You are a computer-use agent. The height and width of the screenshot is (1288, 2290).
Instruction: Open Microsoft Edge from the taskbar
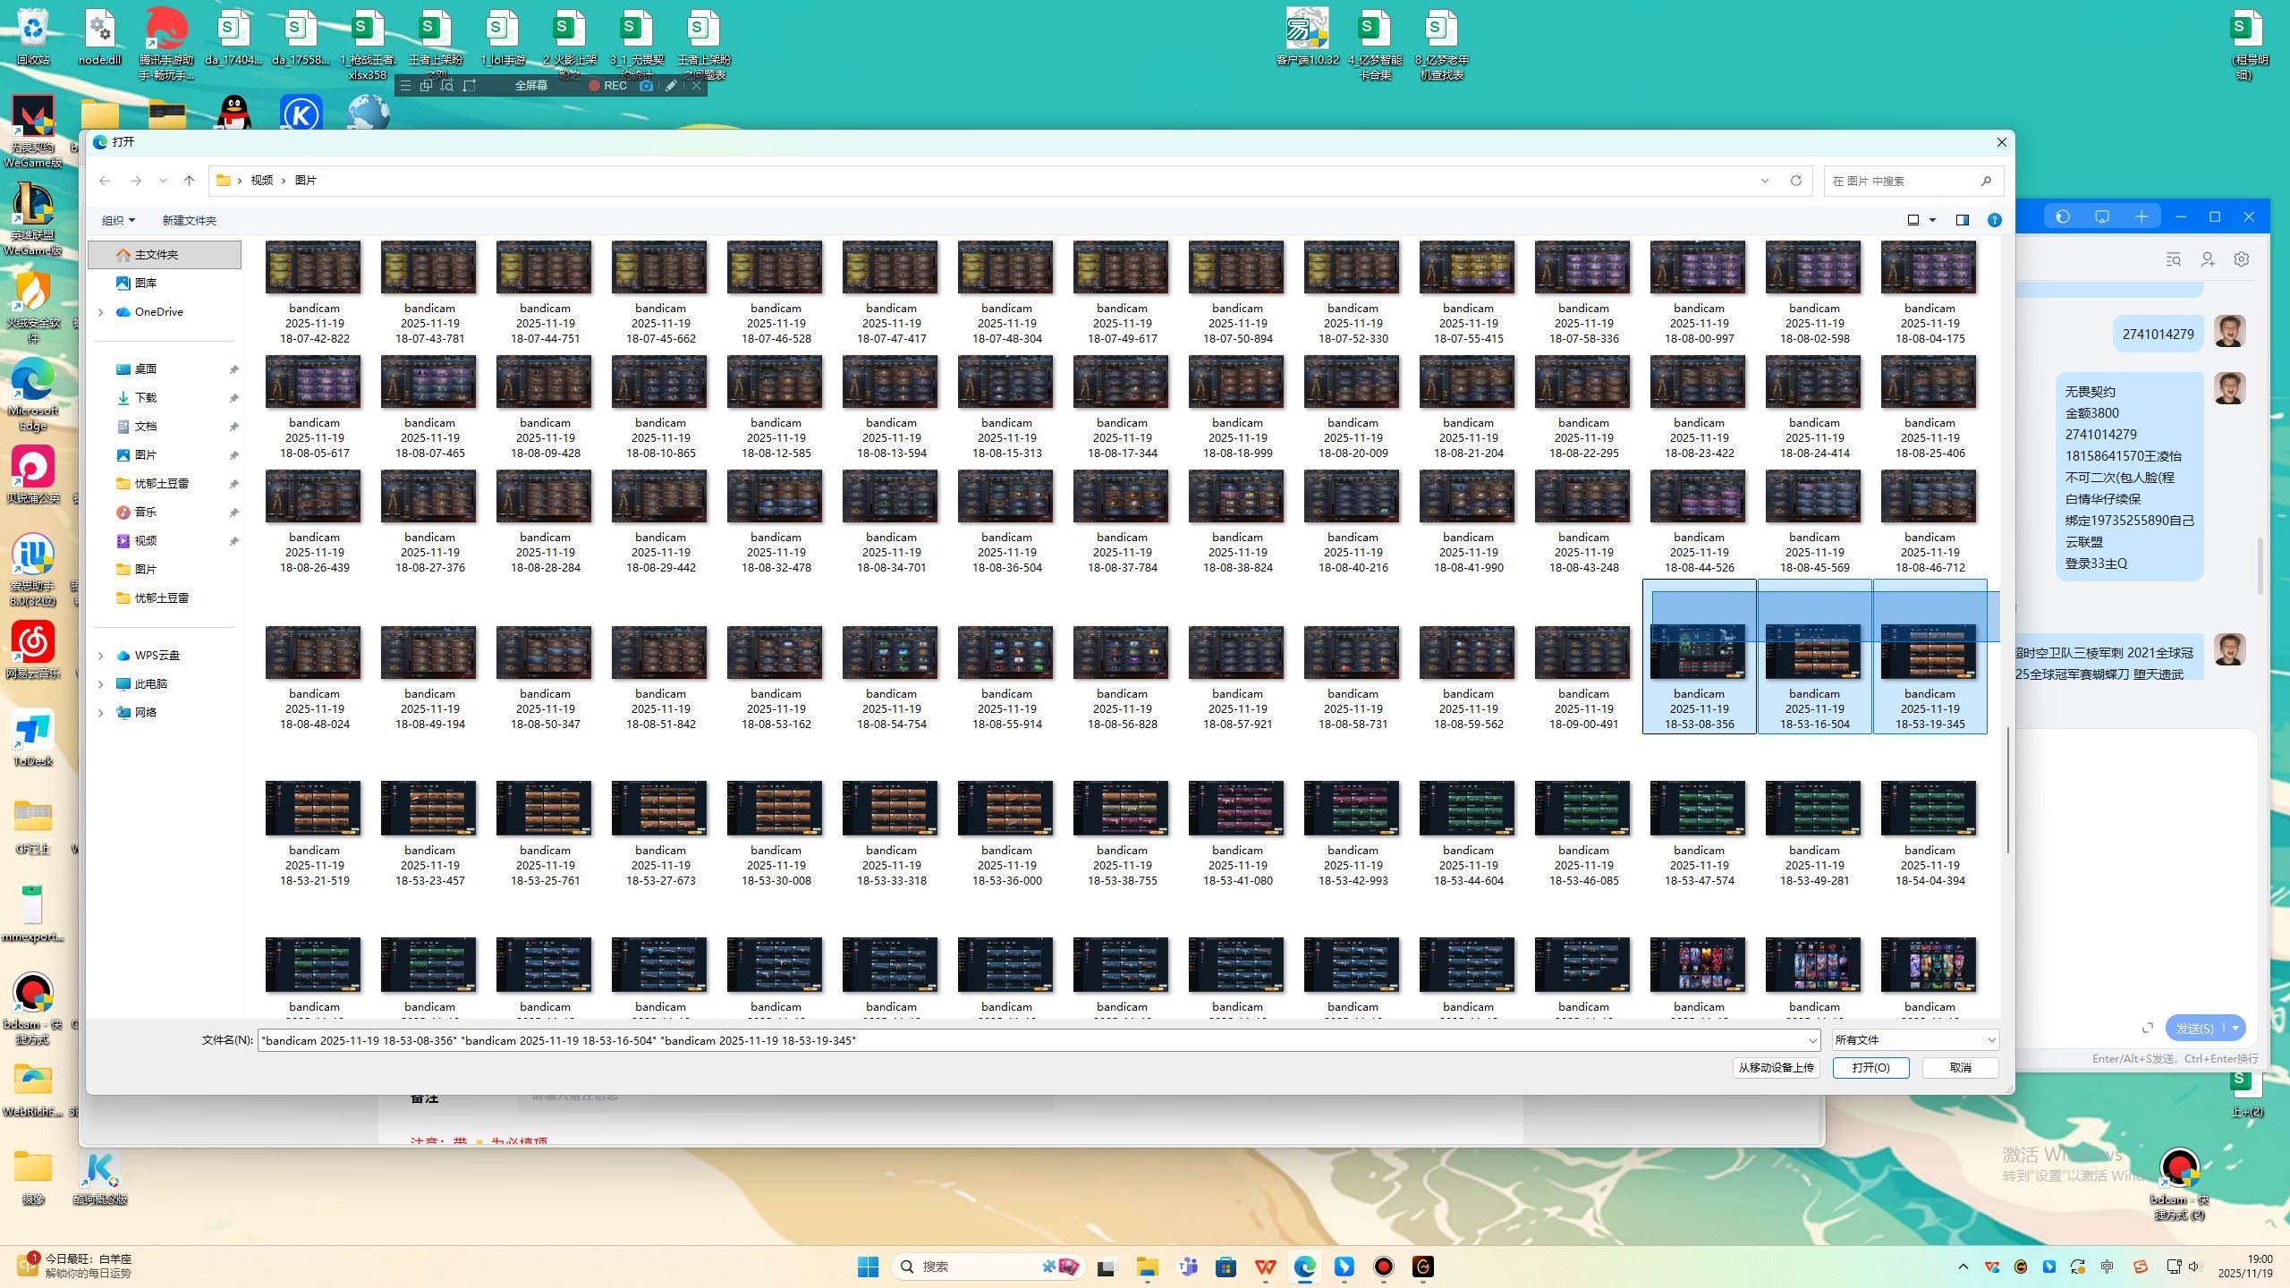pos(1304,1267)
